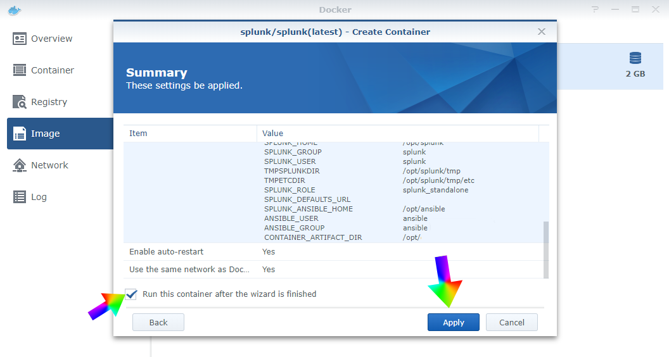Click ANSIBLE_USER variable name

tap(291, 218)
